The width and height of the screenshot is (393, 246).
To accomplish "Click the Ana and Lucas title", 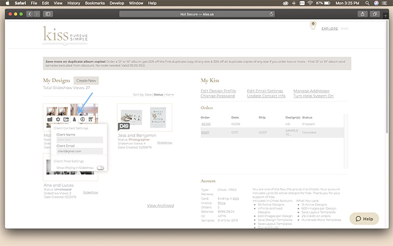I will [x=58, y=185].
